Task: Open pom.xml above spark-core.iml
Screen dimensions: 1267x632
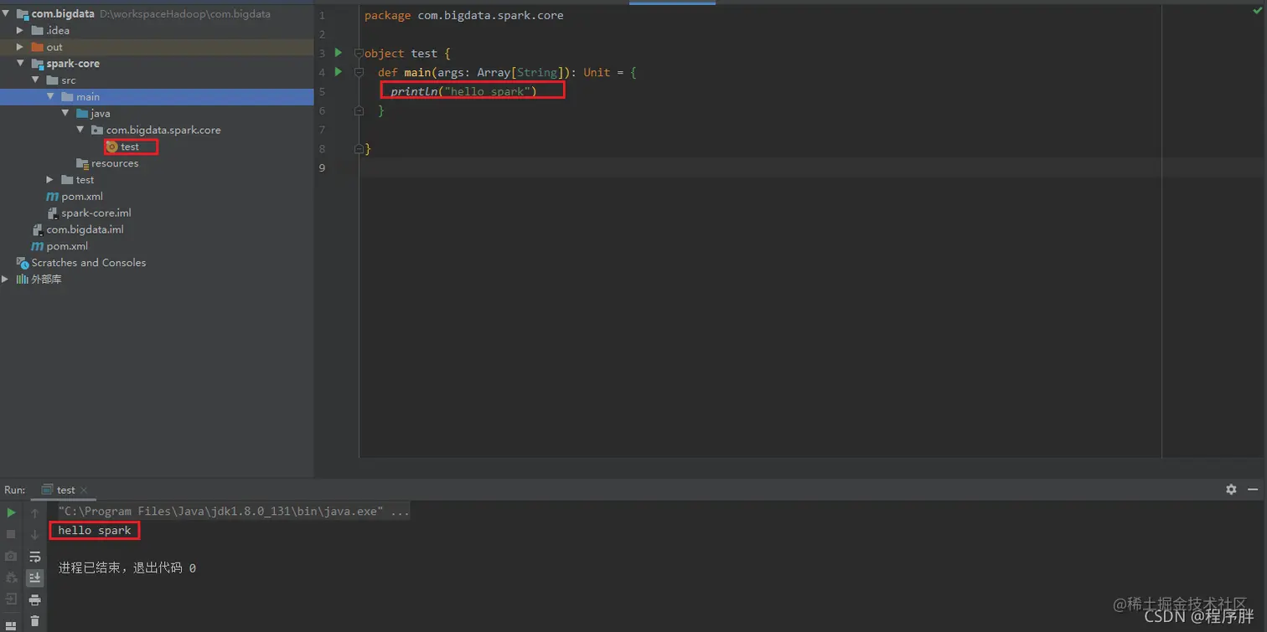Action: pos(75,196)
